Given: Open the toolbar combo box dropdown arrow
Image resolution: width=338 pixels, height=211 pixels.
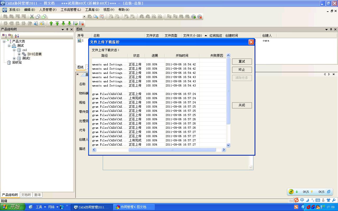Looking at the screenshot, I should 84,17.
